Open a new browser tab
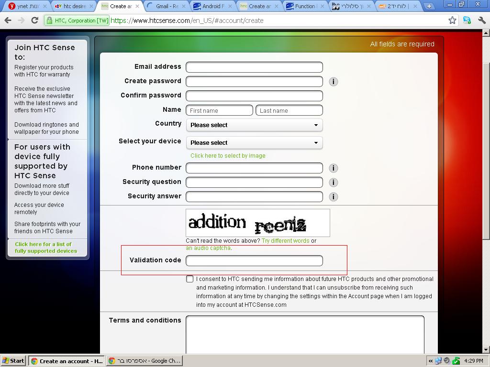The height and width of the screenshot is (367, 490). click(429, 6)
